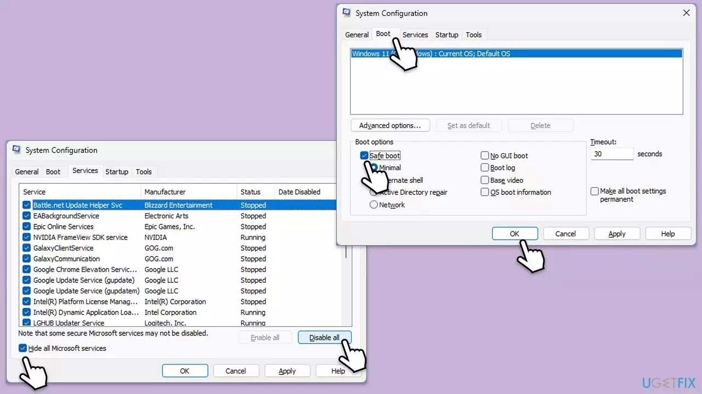Open the Startup tab in the top window
The width and height of the screenshot is (702, 394).
tap(446, 34)
